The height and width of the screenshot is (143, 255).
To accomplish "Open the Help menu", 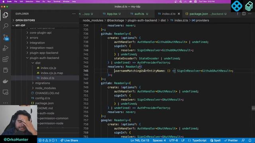I will (x=74, y=2).
